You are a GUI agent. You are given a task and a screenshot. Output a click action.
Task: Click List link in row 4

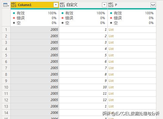click(111, 49)
